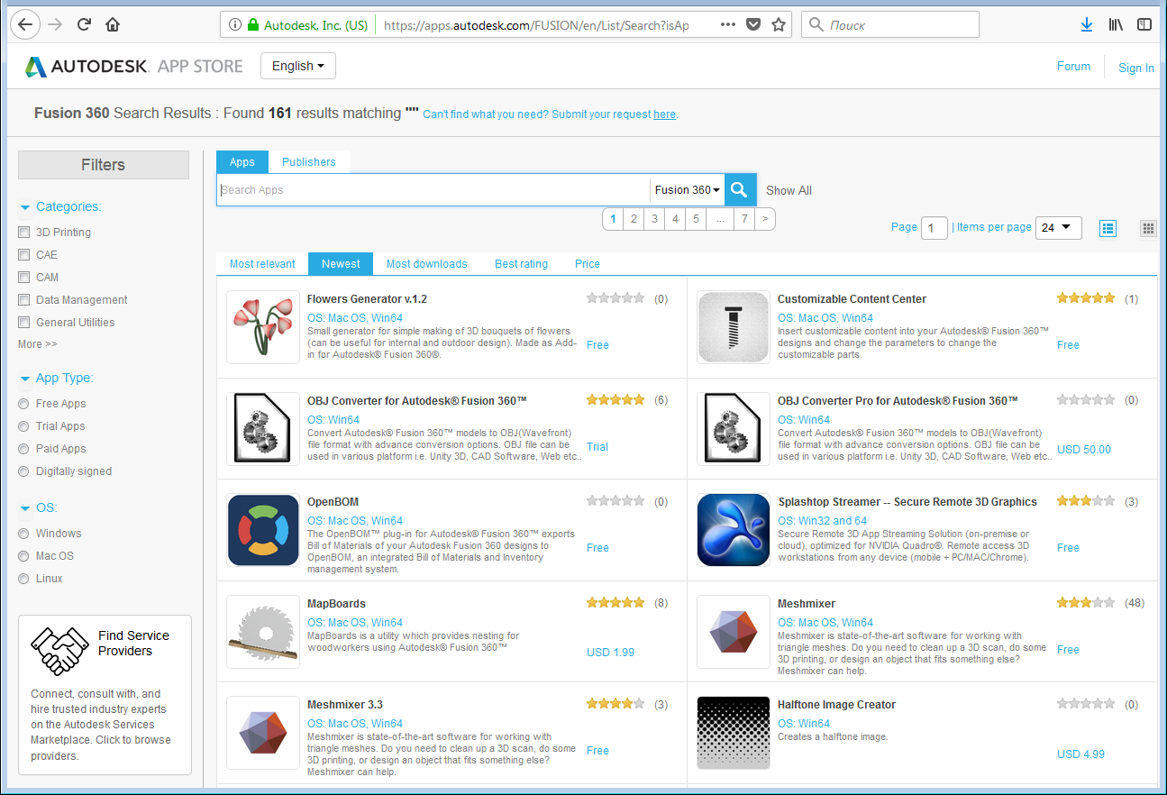Select the Linux OS radio button
The width and height of the screenshot is (1167, 795).
[24, 579]
